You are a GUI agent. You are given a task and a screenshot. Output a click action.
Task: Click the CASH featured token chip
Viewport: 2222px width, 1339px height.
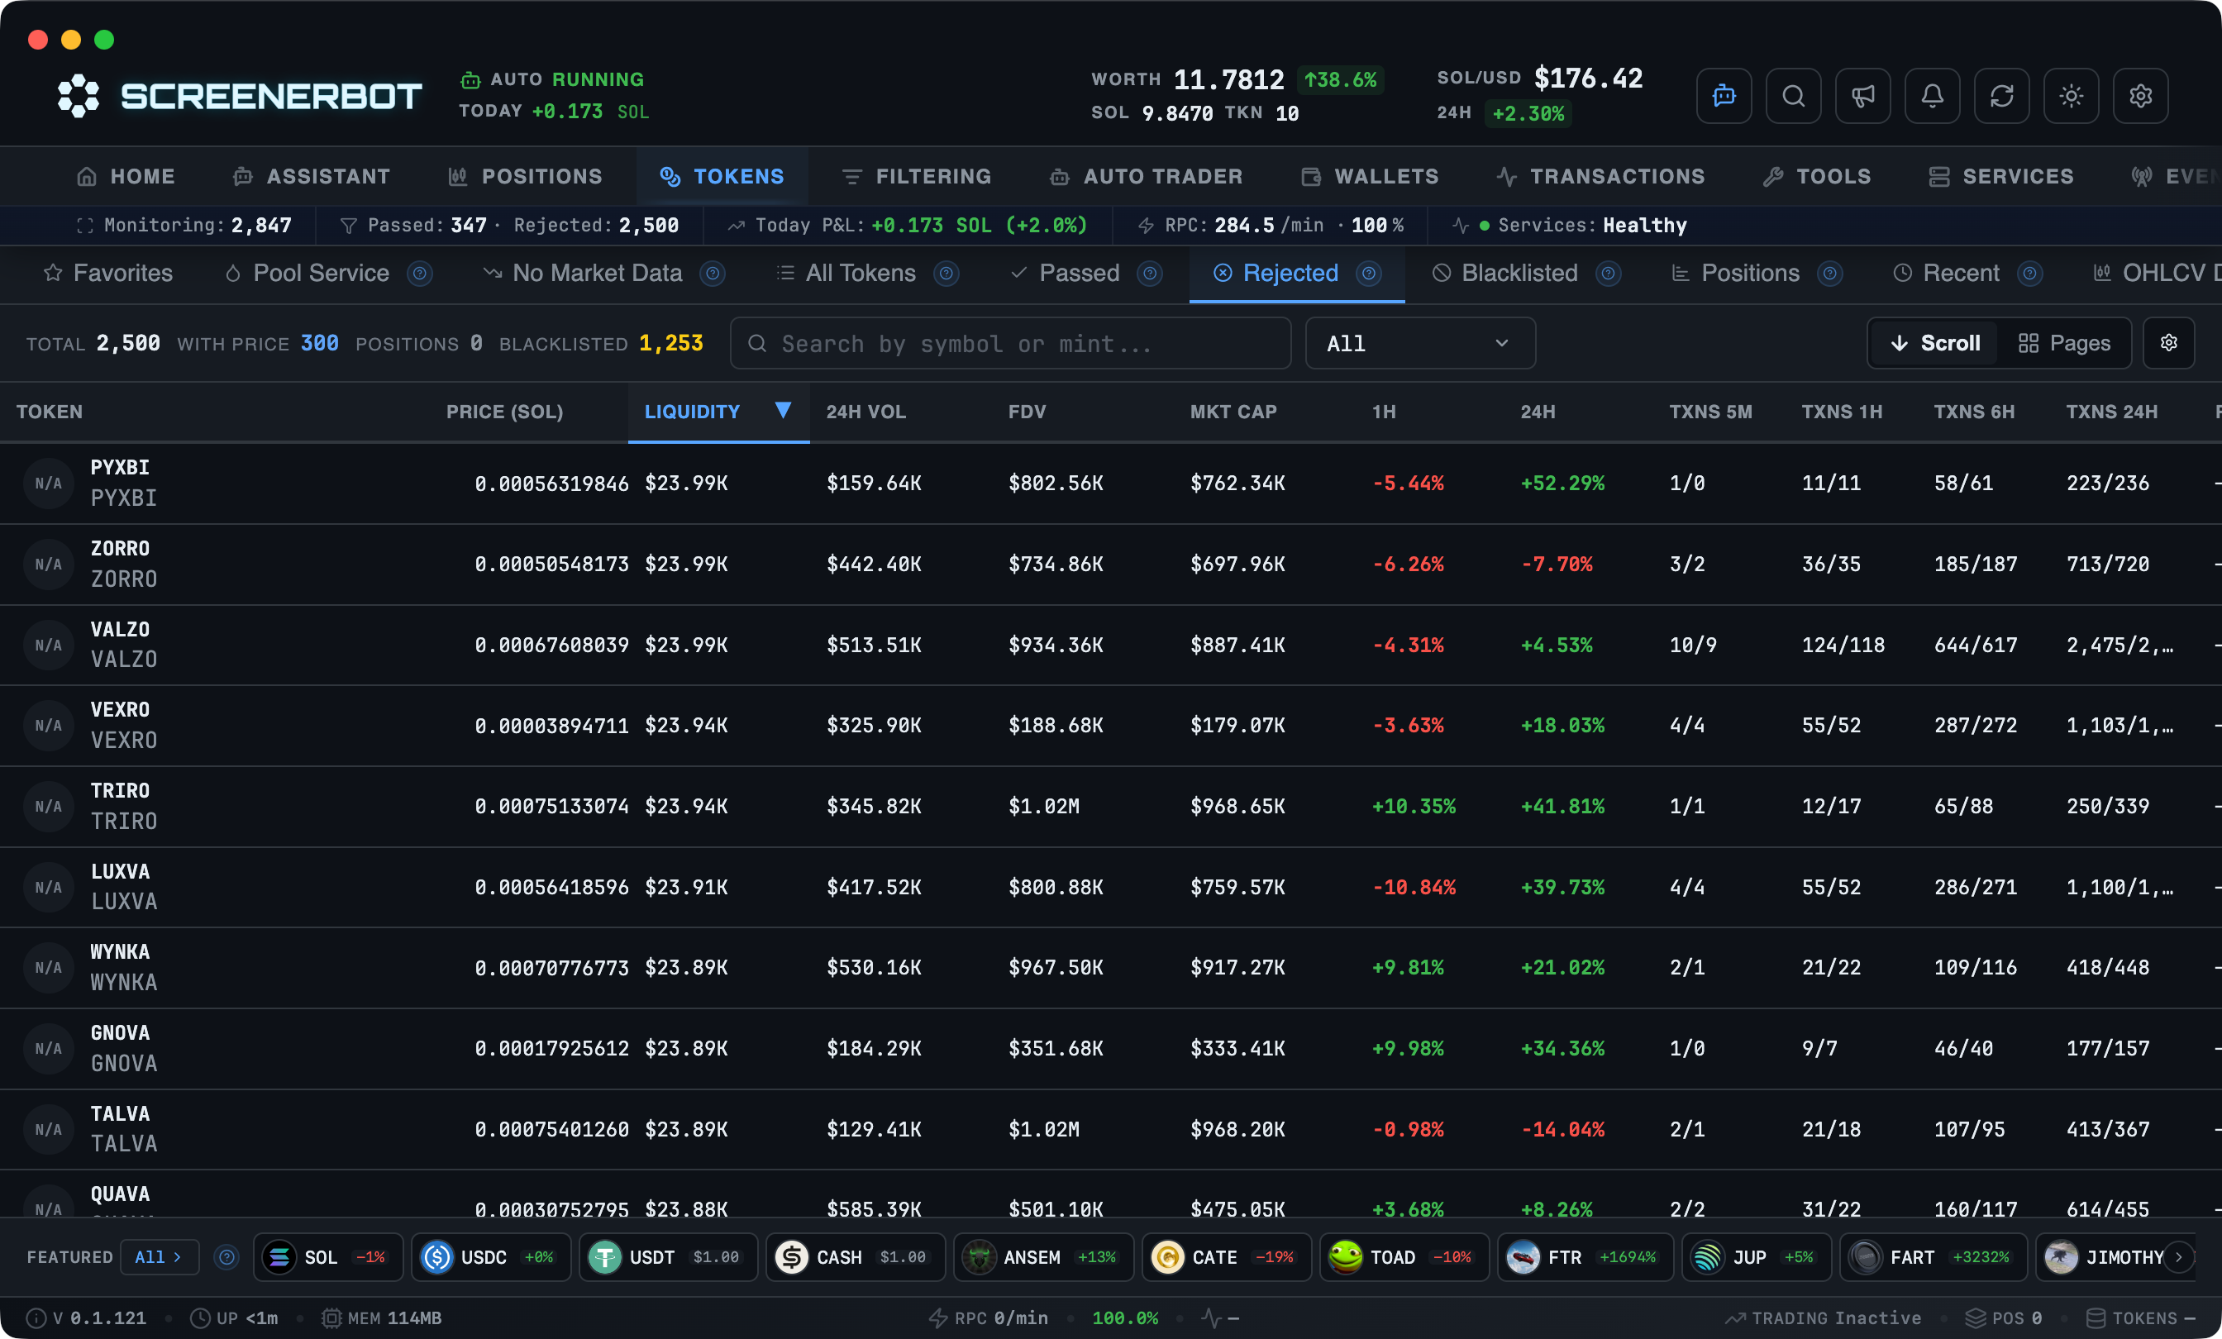855,1257
